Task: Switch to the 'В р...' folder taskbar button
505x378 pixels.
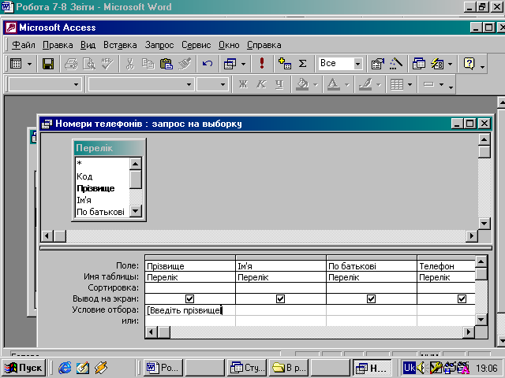Action: [289, 368]
